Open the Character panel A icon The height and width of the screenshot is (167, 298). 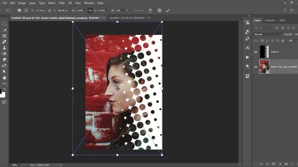247,48
